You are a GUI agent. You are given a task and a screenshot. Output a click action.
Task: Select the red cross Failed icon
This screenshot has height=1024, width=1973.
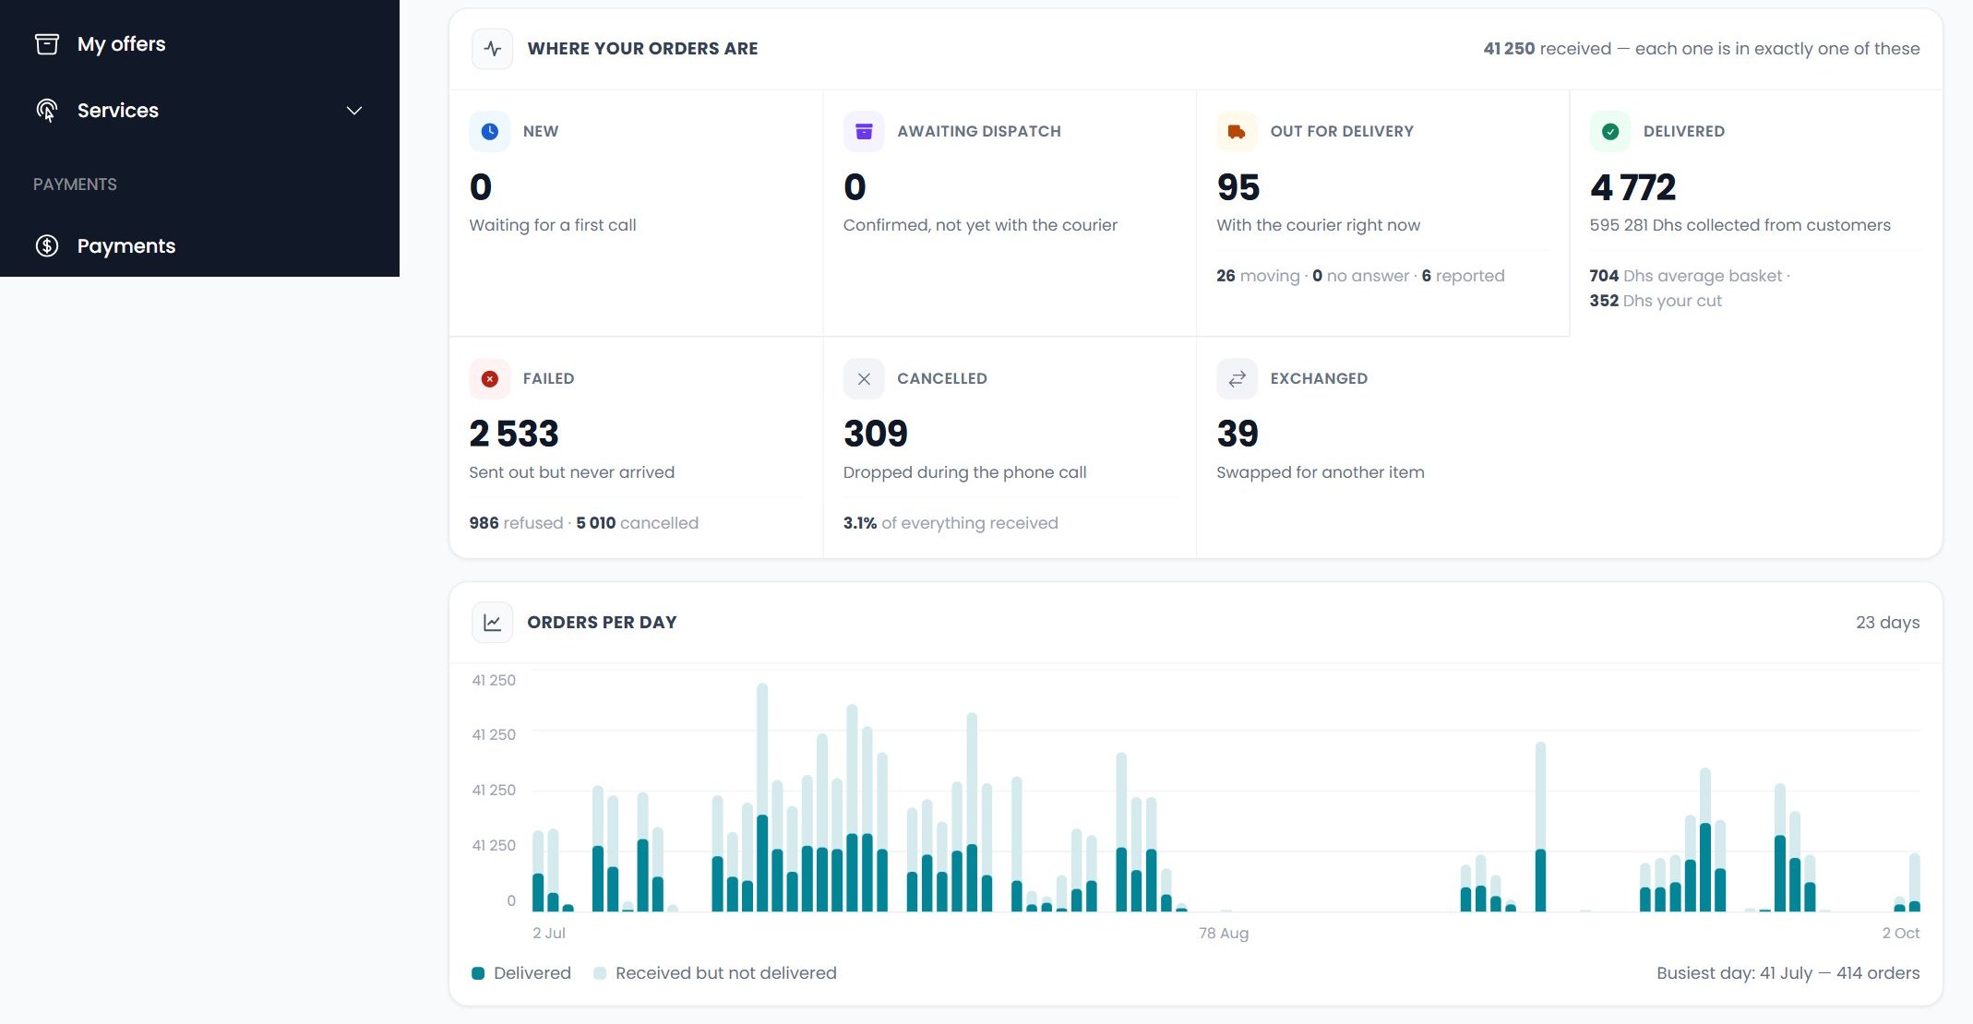490,379
